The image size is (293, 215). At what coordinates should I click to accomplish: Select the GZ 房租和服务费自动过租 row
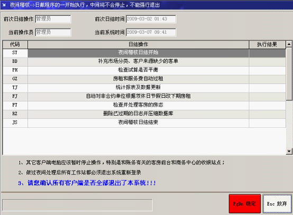(x=144, y=79)
